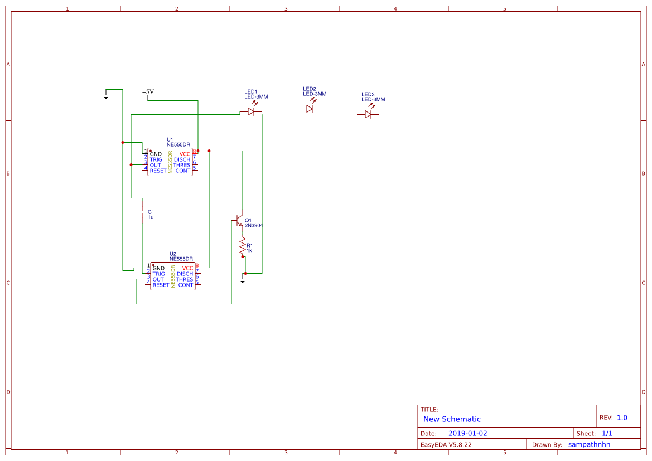This screenshot has width=652, height=461.
Task: Select the LED1 diode symbol
Action: coord(251,109)
